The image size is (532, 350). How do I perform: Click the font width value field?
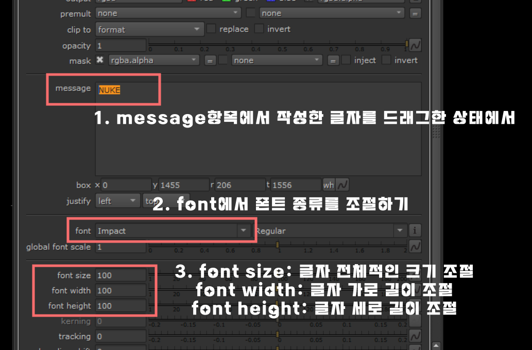coord(121,290)
